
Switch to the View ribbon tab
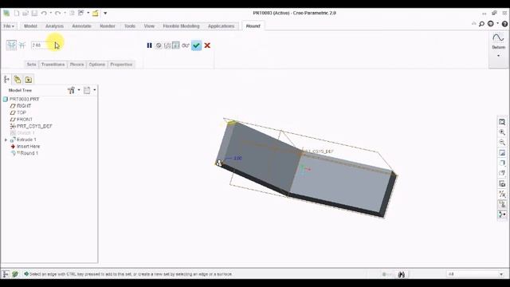(149, 26)
